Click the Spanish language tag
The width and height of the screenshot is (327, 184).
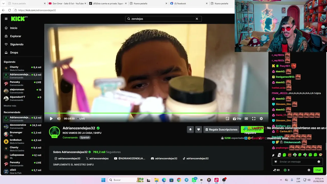85,137
